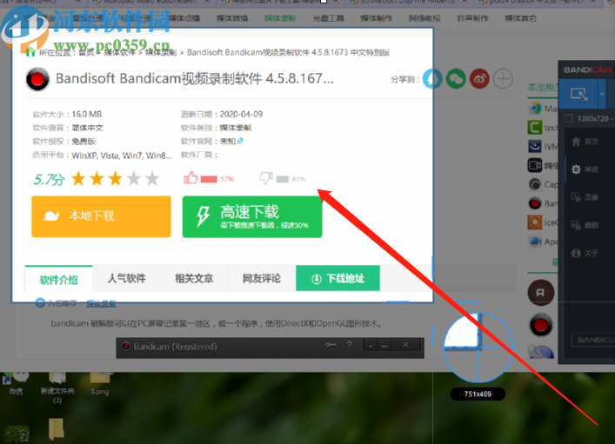Click the Apowersoft camera icon in related list
This screenshot has height=444, width=615.
[x=535, y=241]
